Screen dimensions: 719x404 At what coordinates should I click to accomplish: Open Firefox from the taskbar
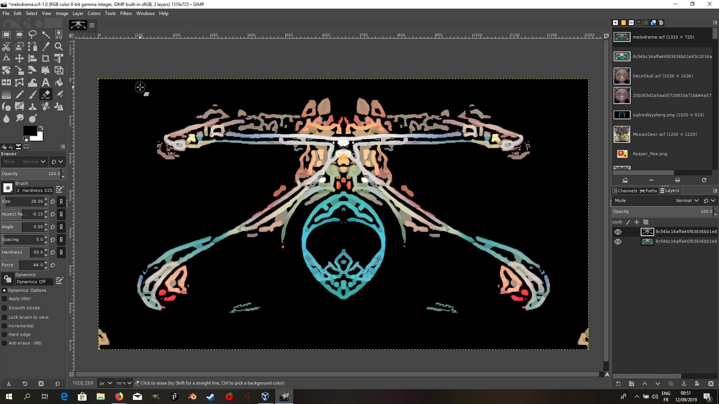119,397
